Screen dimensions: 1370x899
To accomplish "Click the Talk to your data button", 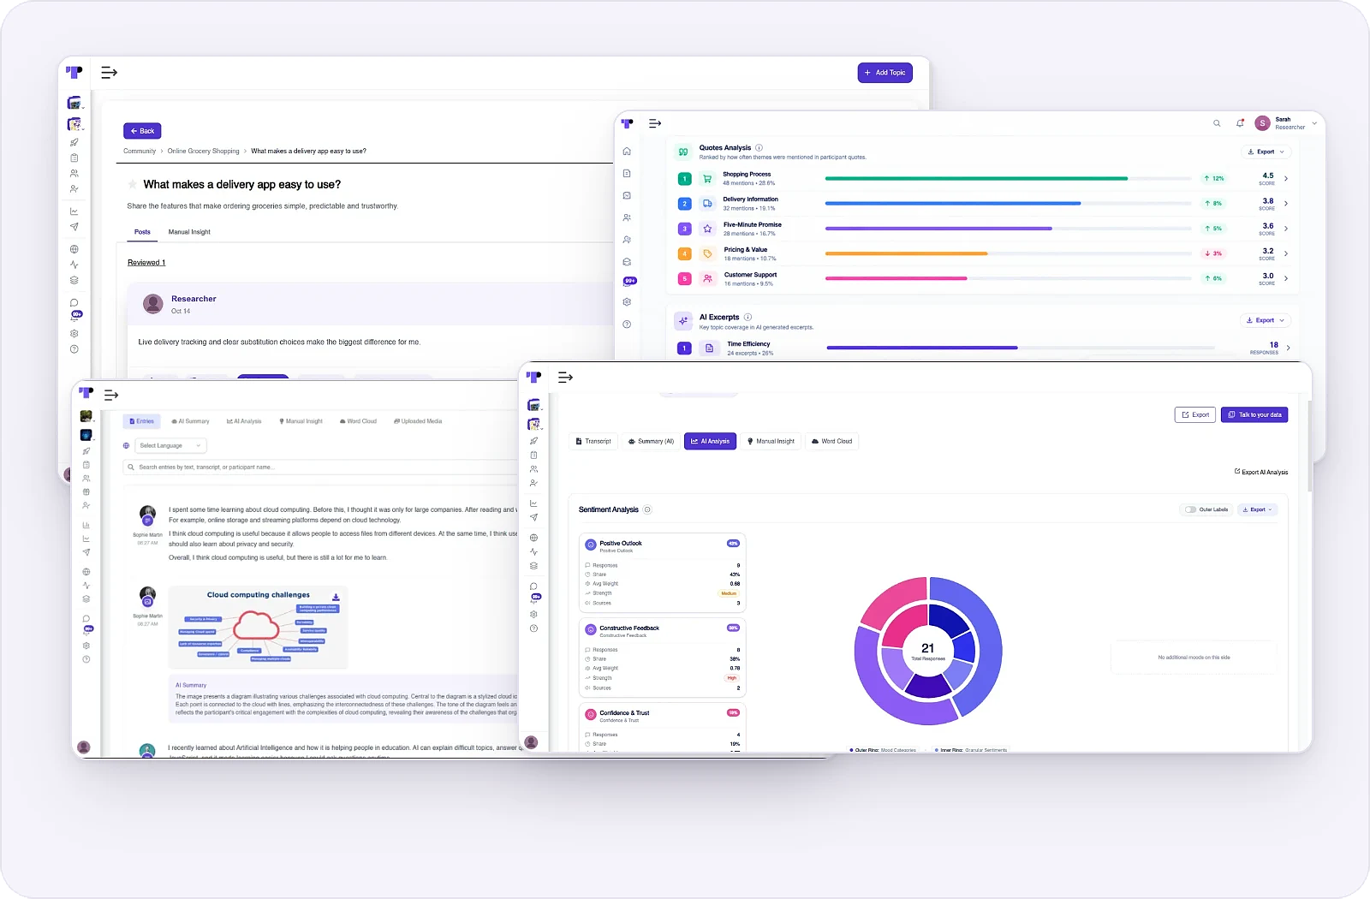I will [1254, 414].
